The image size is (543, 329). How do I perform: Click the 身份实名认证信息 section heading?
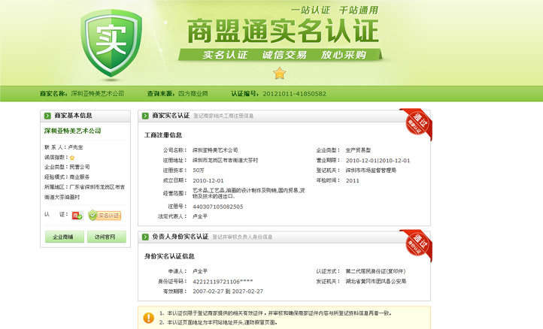coord(169,256)
